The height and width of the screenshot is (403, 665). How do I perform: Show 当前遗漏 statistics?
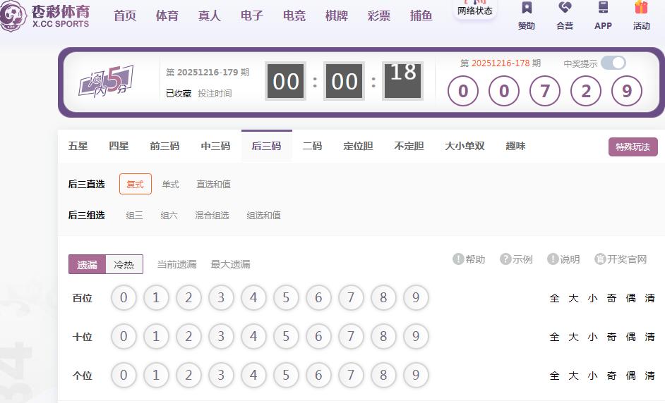click(177, 265)
